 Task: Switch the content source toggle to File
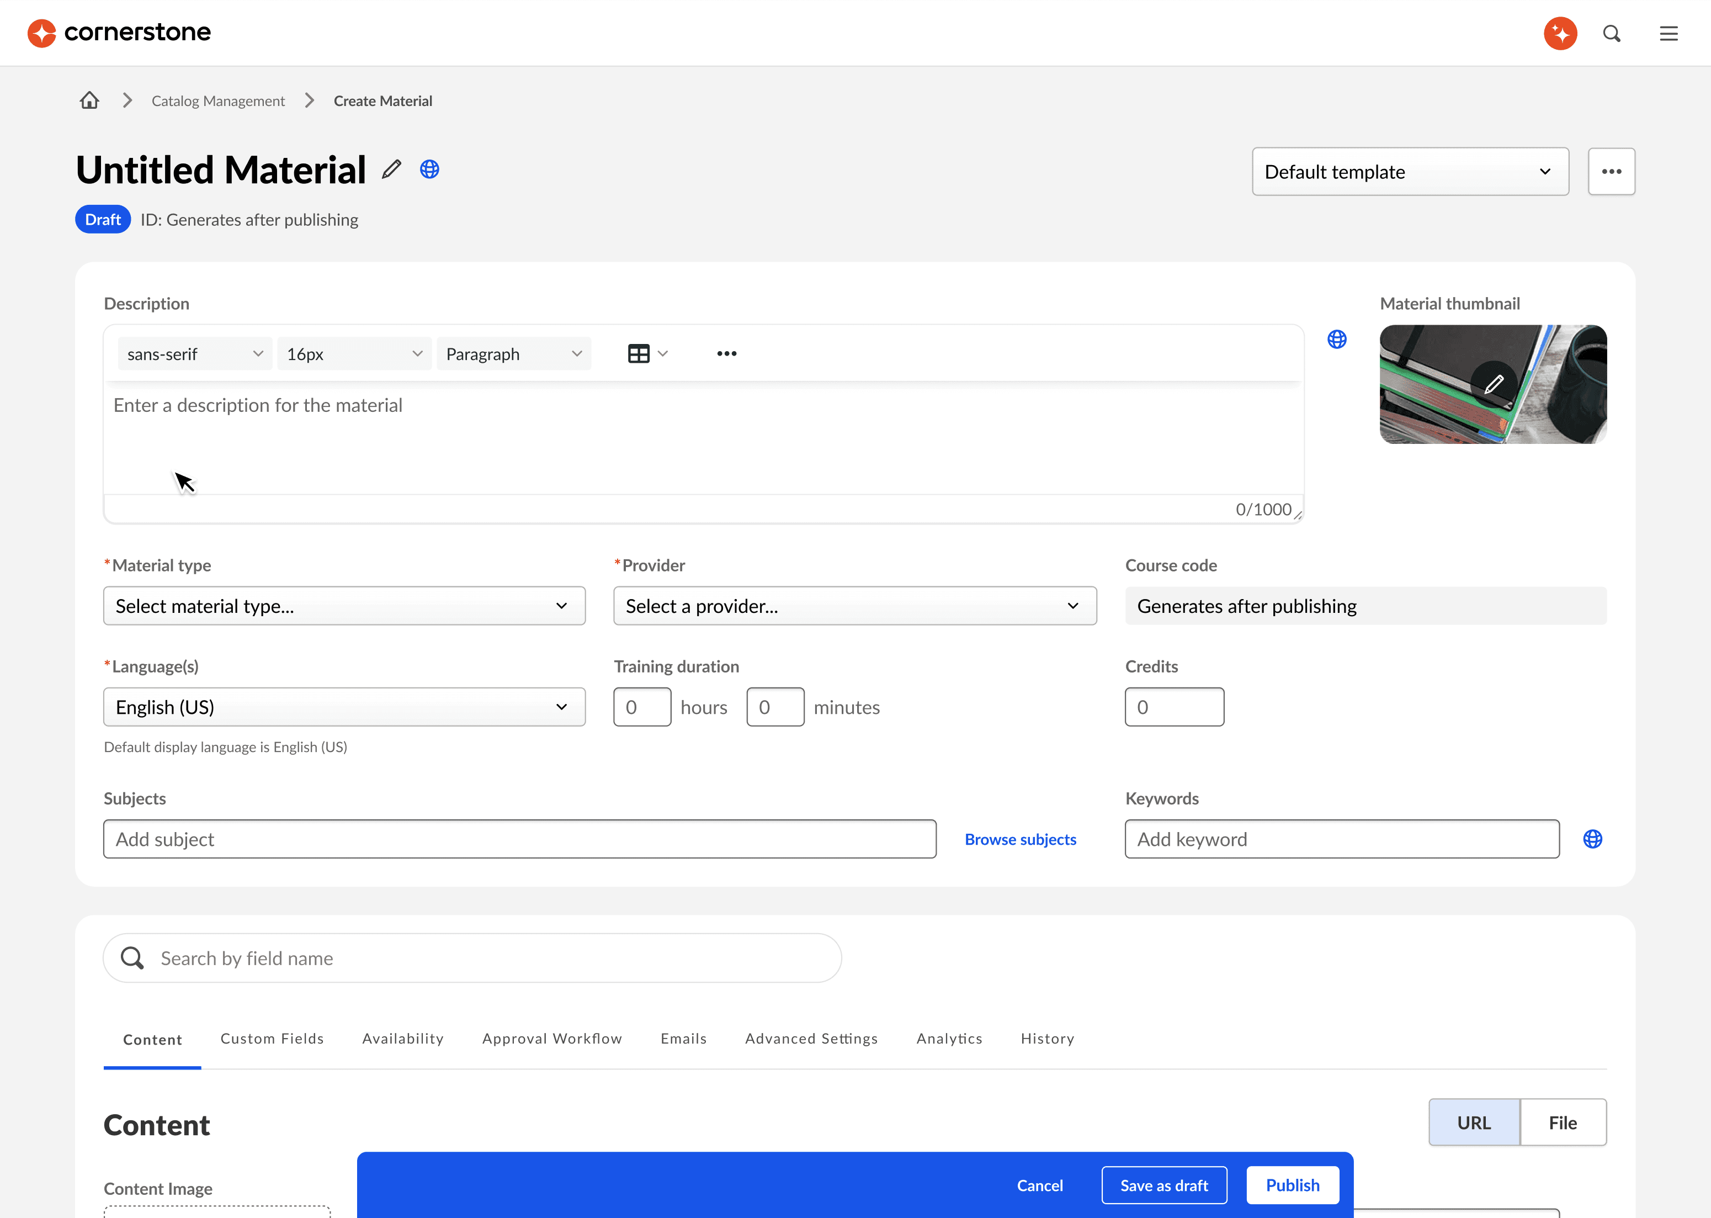(x=1563, y=1122)
